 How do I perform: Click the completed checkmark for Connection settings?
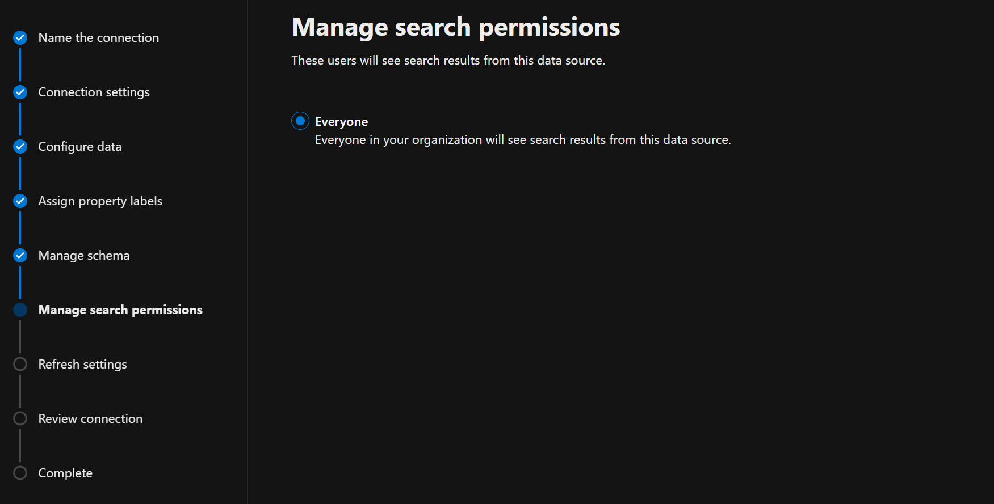tap(20, 92)
